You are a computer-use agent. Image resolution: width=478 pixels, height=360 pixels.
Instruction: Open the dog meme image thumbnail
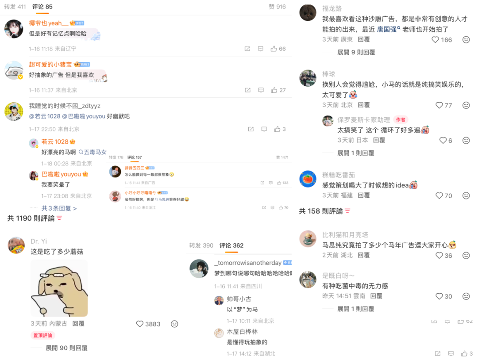(x=59, y=288)
